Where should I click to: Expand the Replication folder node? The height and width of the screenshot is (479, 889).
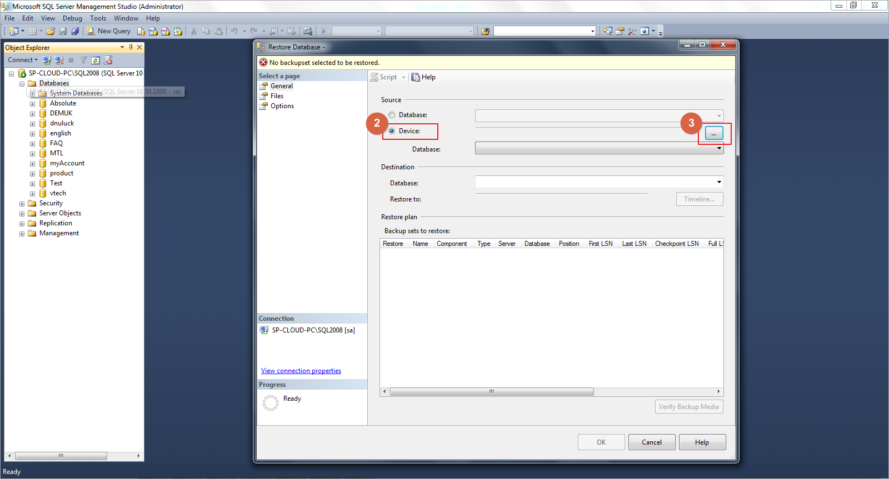[22, 224]
